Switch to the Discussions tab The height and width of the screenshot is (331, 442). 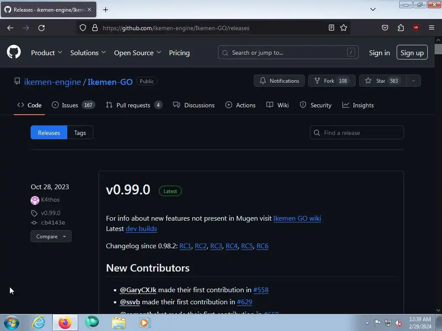[x=194, y=105]
